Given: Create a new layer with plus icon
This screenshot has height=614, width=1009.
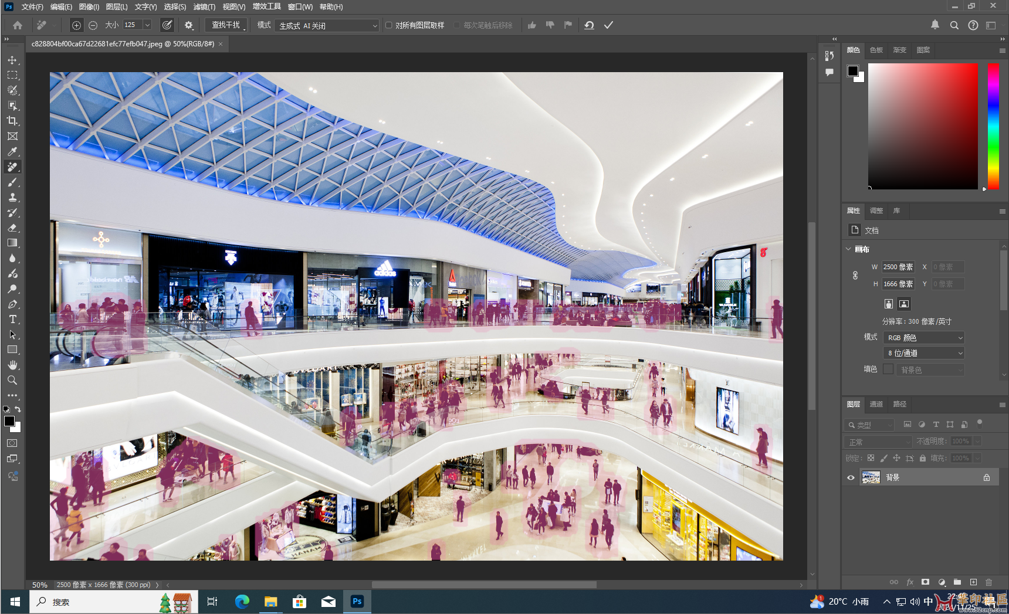Looking at the screenshot, I should click(973, 582).
